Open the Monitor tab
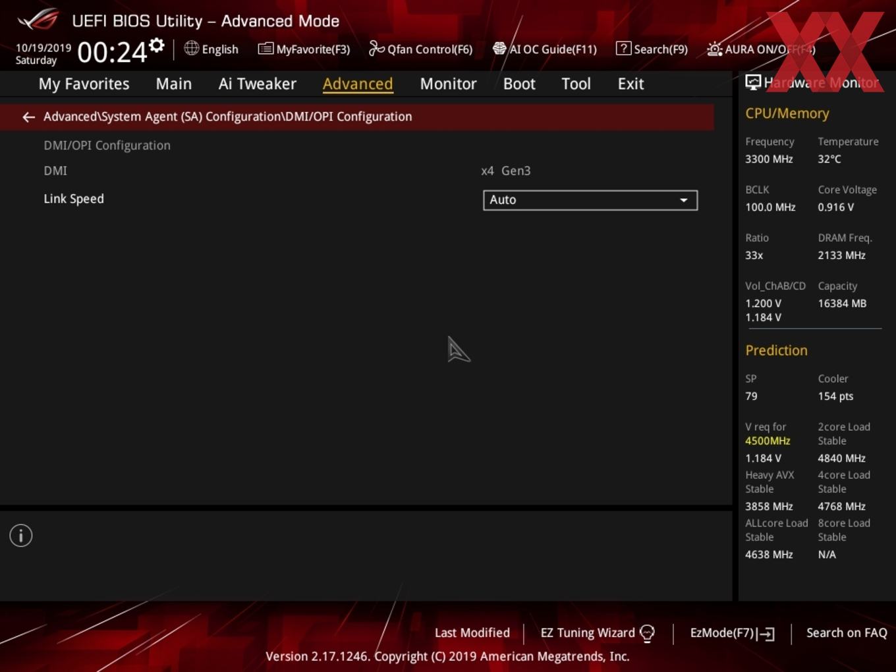896x672 pixels. point(448,84)
